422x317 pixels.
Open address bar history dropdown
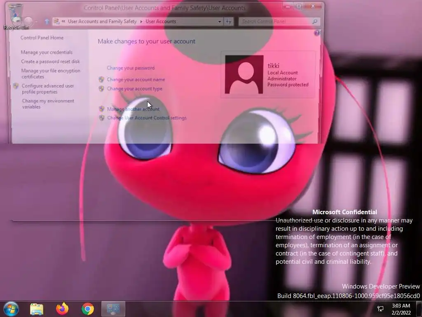click(x=219, y=21)
